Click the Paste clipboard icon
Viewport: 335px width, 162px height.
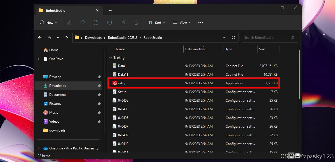click(x=96, y=22)
